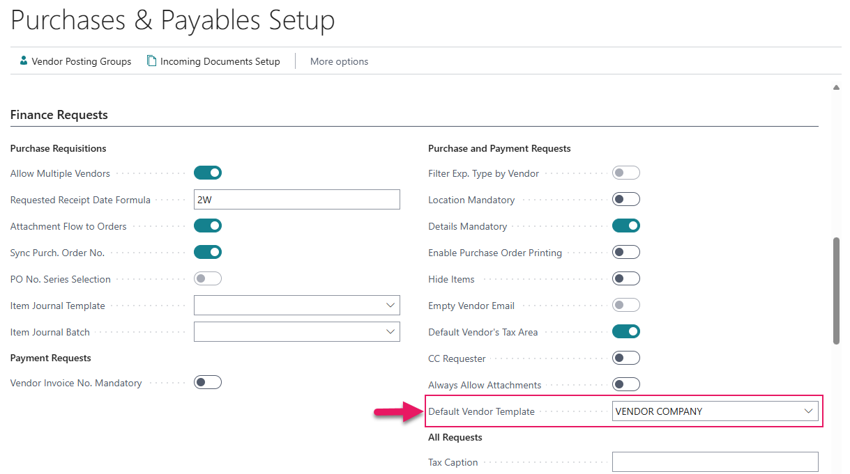Screen dimensions: 850x474
Task: Click Purchase and Payment Requests heading
Action: [x=499, y=148]
